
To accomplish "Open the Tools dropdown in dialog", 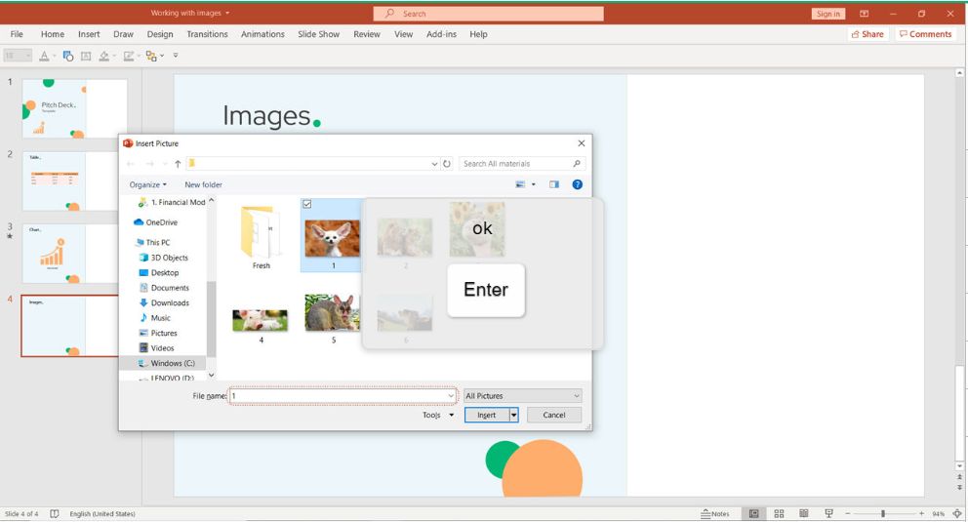I will [x=438, y=416].
